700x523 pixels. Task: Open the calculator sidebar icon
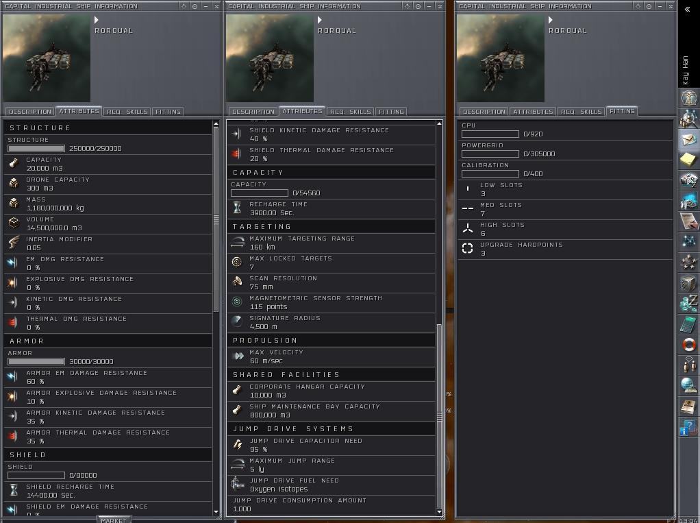coord(689,324)
